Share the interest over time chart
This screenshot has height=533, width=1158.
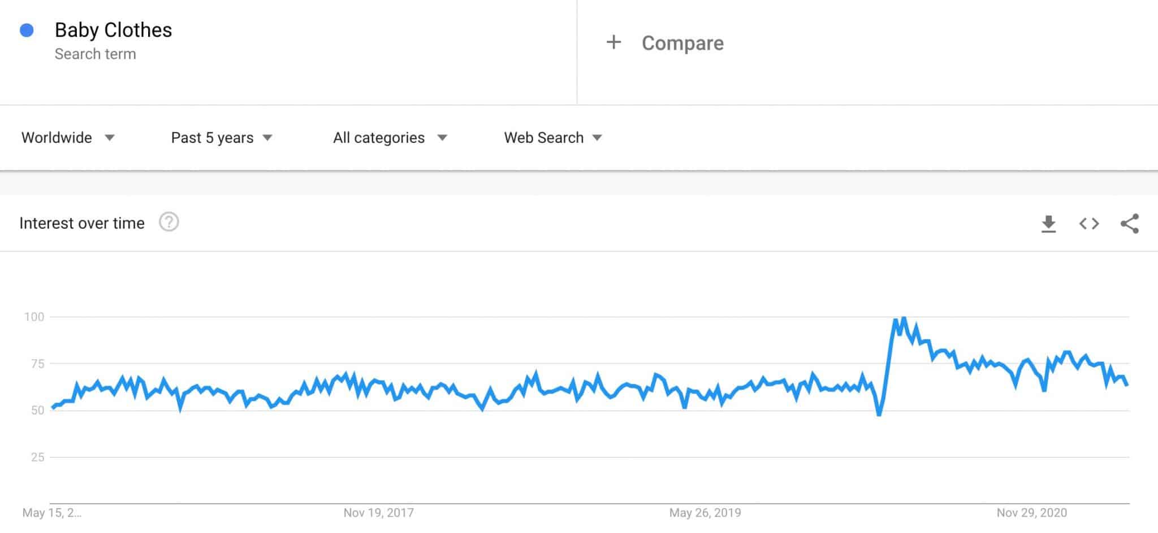[x=1129, y=224]
